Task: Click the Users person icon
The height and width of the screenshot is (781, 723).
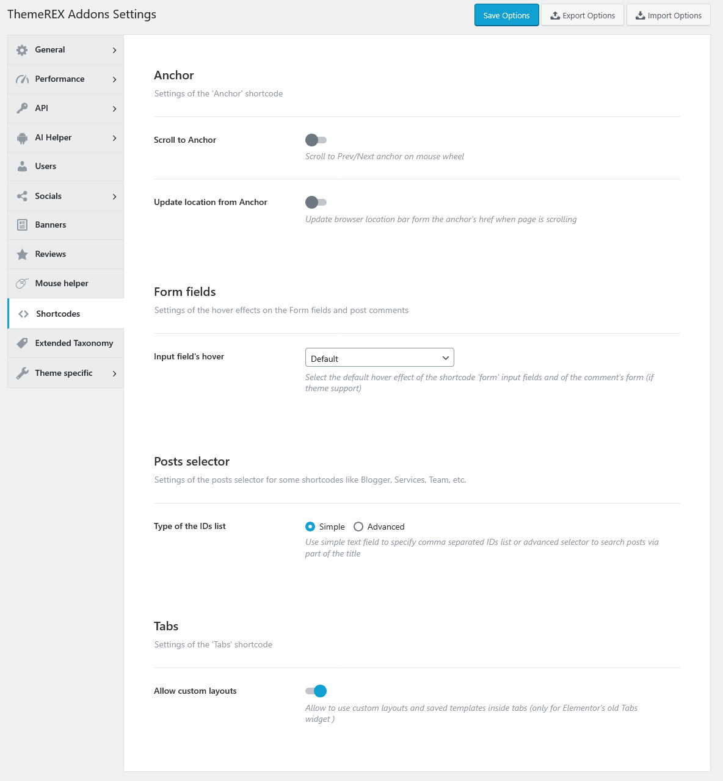Action: click(x=22, y=166)
